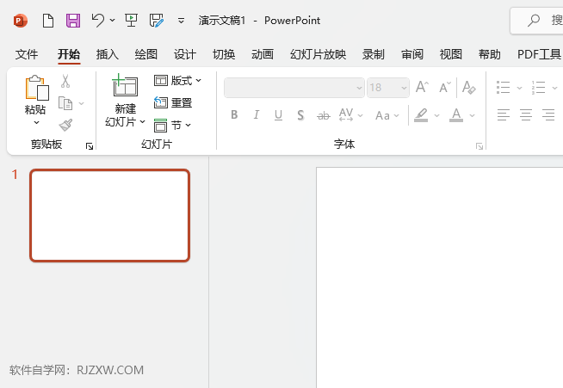
Task: Open the 版式 layout dropdown
Action: 177,80
